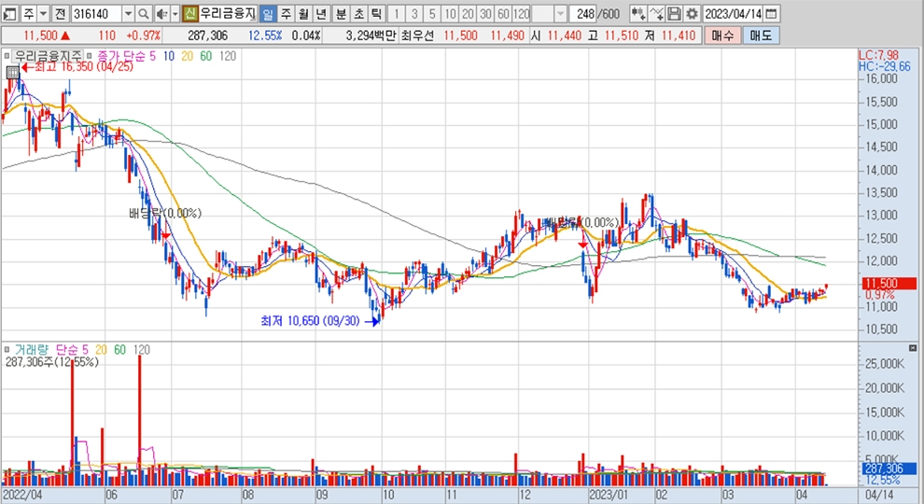
Task: Select the yearly (년) period tab
Action: [x=321, y=14]
